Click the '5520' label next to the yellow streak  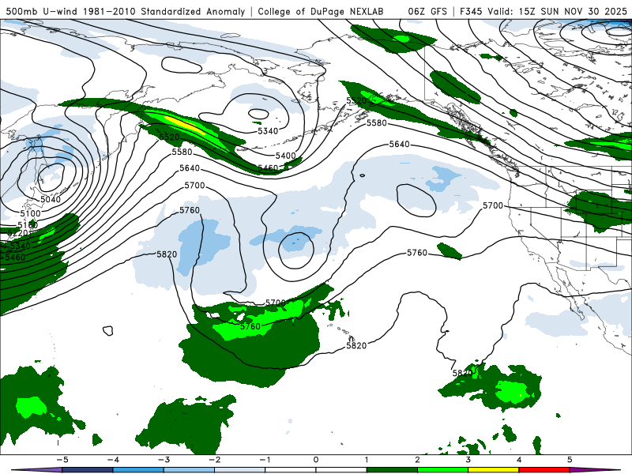[169, 137]
